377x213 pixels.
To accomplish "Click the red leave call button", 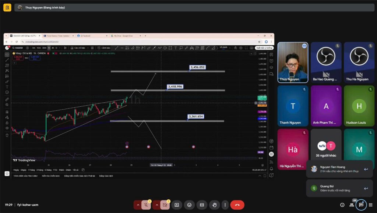I will [237, 205].
